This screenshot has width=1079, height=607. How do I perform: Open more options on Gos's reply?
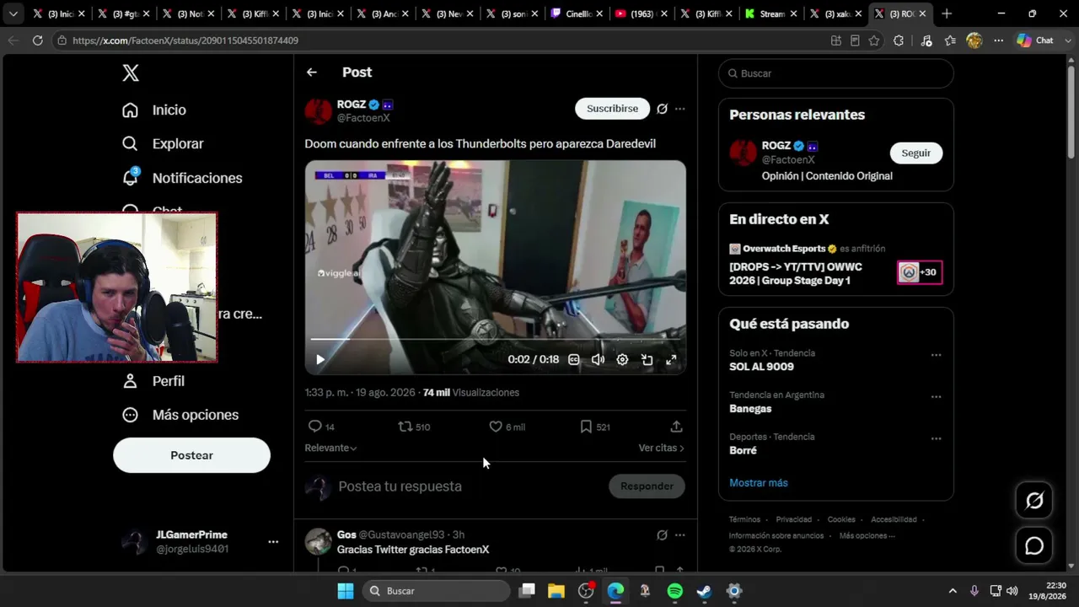coord(680,534)
